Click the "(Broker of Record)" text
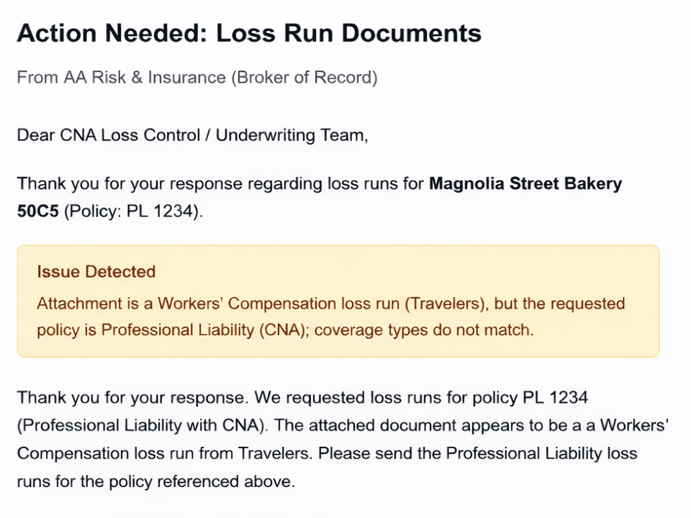The image size is (691, 518). click(x=304, y=77)
